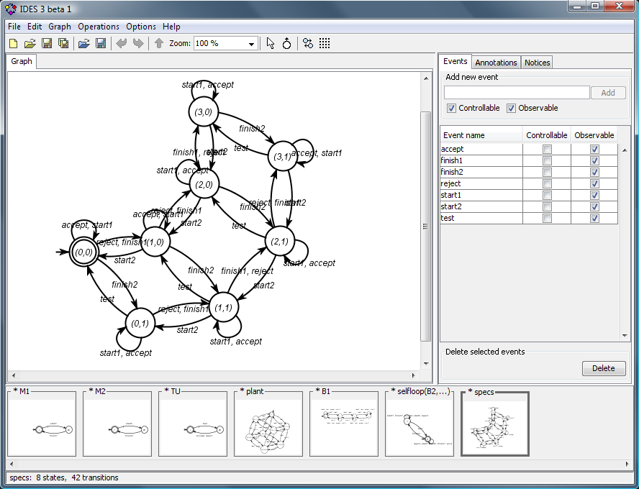
Task: Uncheck Observable for the test event
Action: [594, 218]
